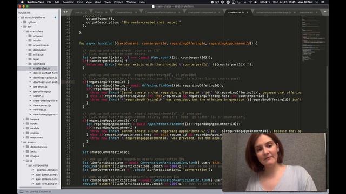This screenshot has width=346, height=194.
Task: Toggle sidebar with status bar panel icon
Action: click(x=22, y=192)
